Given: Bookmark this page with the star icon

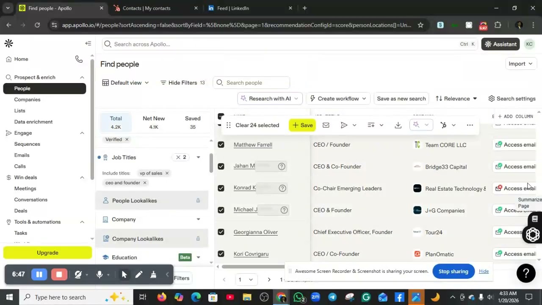Looking at the screenshot, I should 420,25.
